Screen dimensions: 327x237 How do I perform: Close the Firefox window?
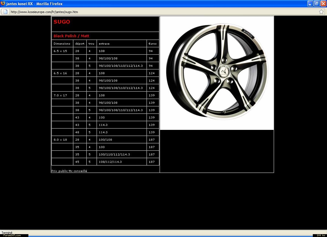tap(323, 3)
